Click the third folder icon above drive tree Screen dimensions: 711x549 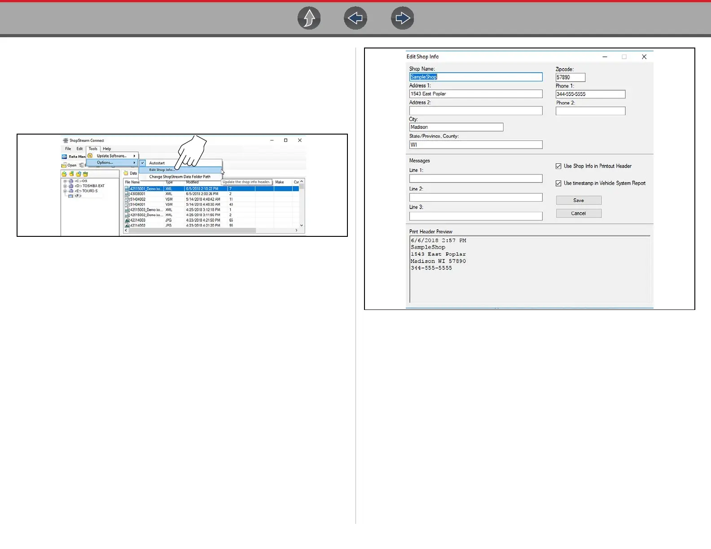coord(79,174)
